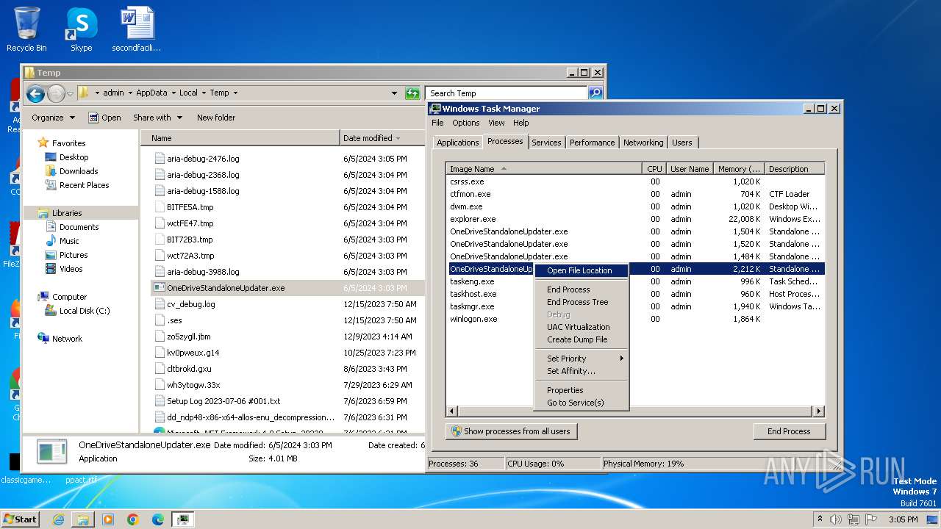Screen dimensions: 941x529
Task: Click the New folder toolbar button
Action: coord(216,118)
